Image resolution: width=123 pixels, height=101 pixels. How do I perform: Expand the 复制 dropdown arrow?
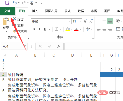(x=27, y=25)
